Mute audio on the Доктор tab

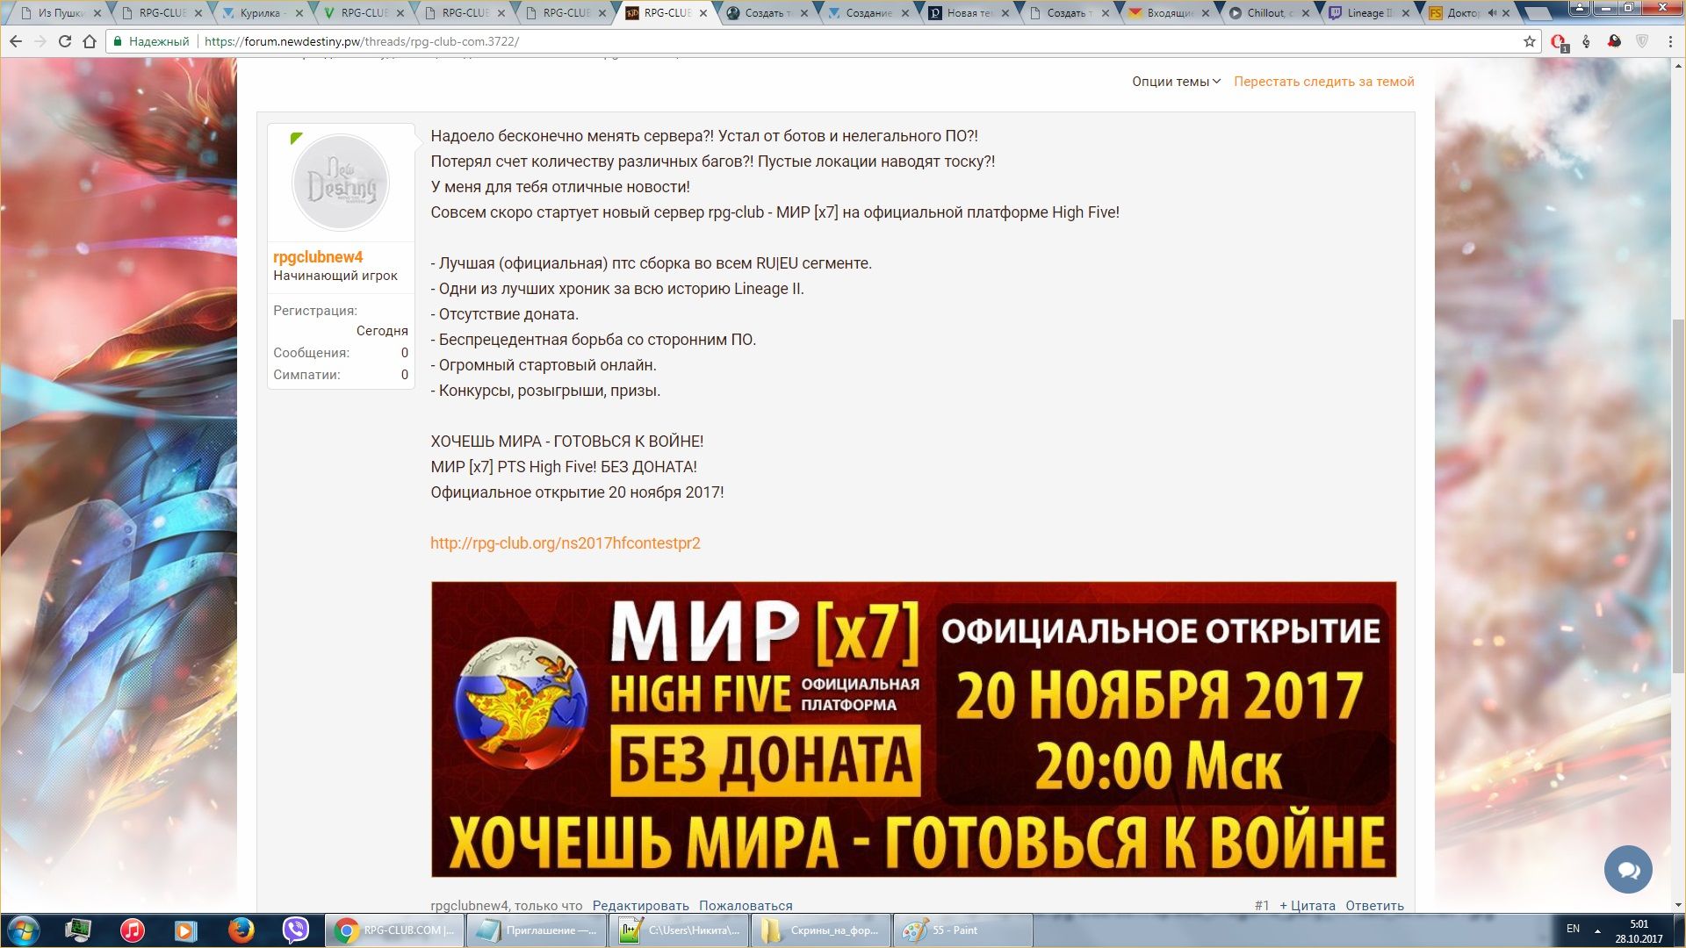click(1492, 13)
